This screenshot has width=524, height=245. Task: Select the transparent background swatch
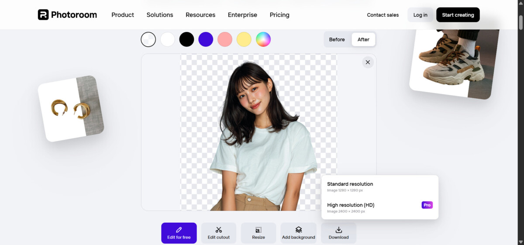148,39
